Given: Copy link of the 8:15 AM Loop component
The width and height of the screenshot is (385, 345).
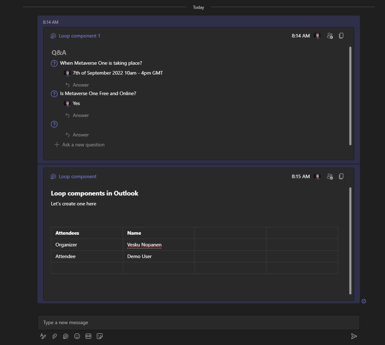Looking at the screenshot, I should coord(341,176).
